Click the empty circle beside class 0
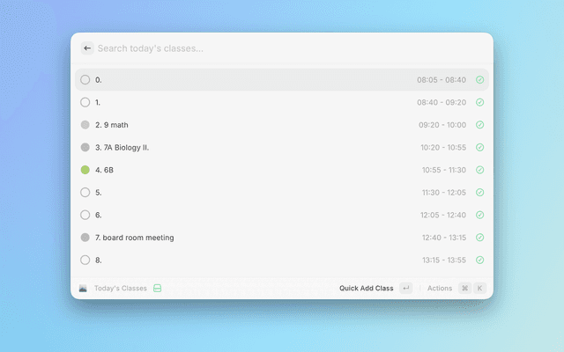 (x=85, y=80)
